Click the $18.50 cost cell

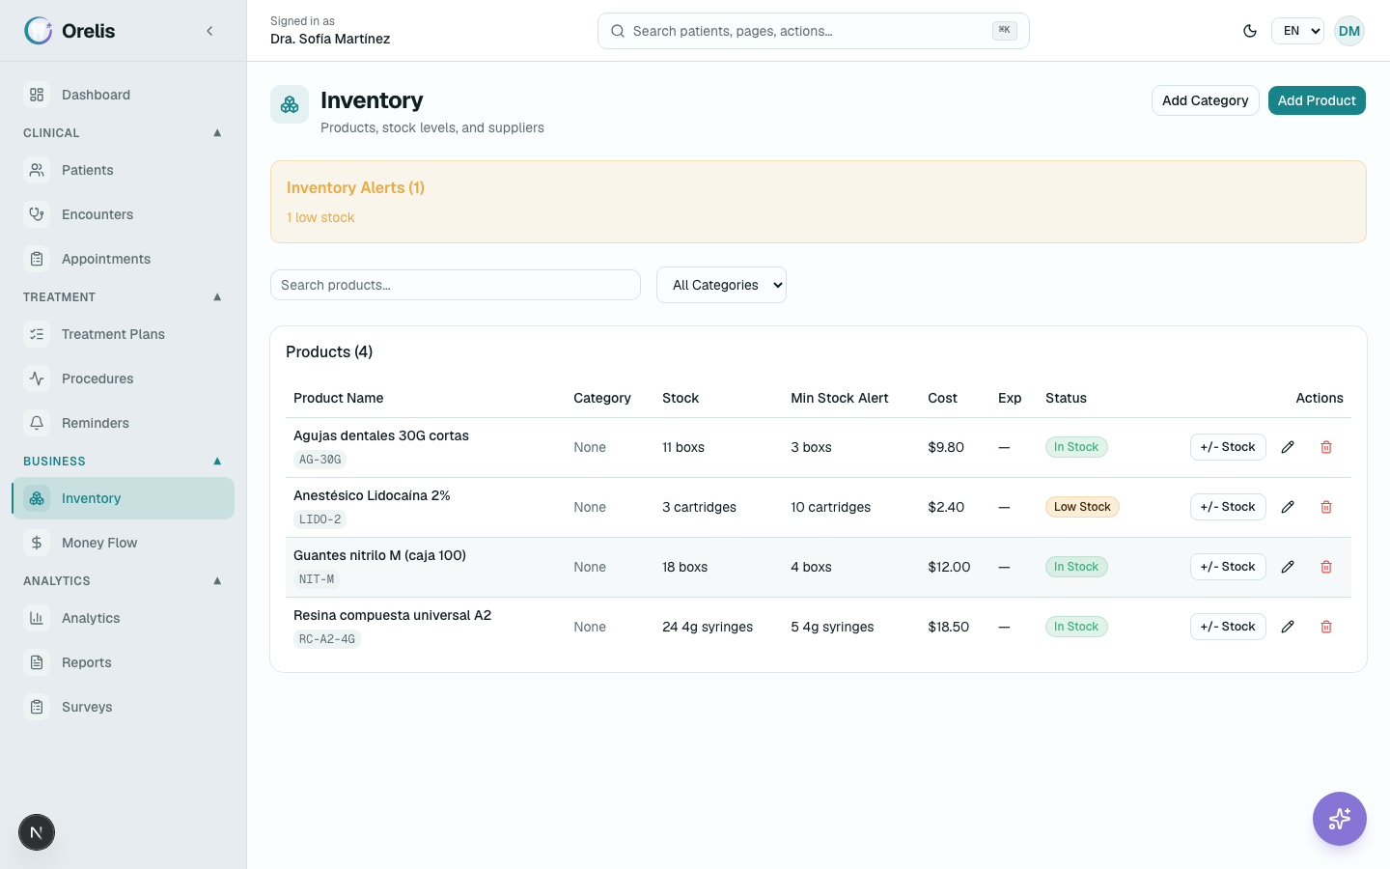(949, 627)
